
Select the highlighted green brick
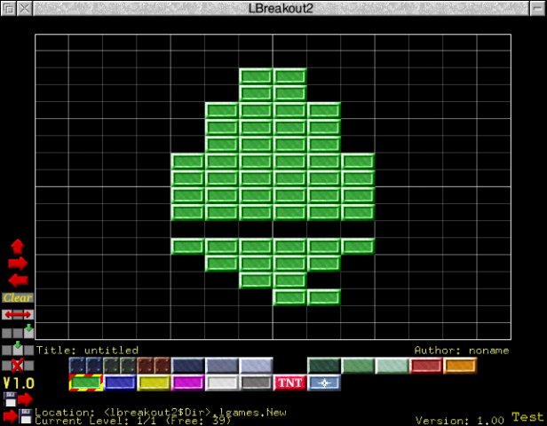pos(85,383)
